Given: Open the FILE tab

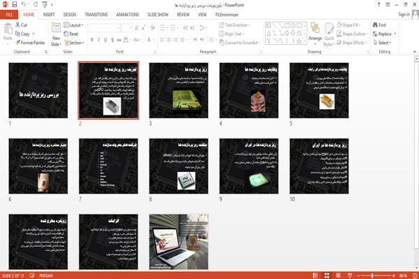Looking at the screenshot, I should pyautogui.click(x=9, y=15).
